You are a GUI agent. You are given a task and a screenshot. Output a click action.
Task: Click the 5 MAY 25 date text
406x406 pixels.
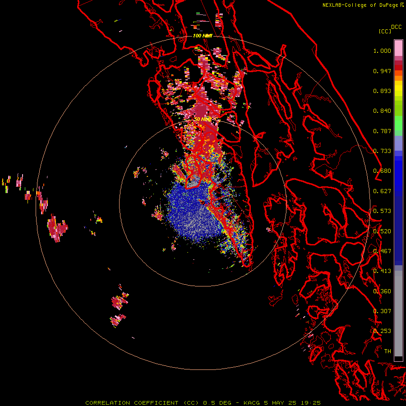(280, 403)
